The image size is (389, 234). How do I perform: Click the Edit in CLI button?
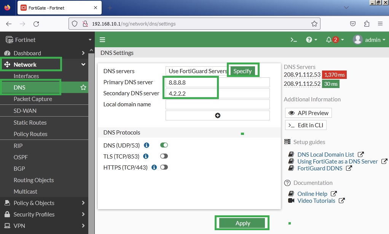(x=306, y=125)
